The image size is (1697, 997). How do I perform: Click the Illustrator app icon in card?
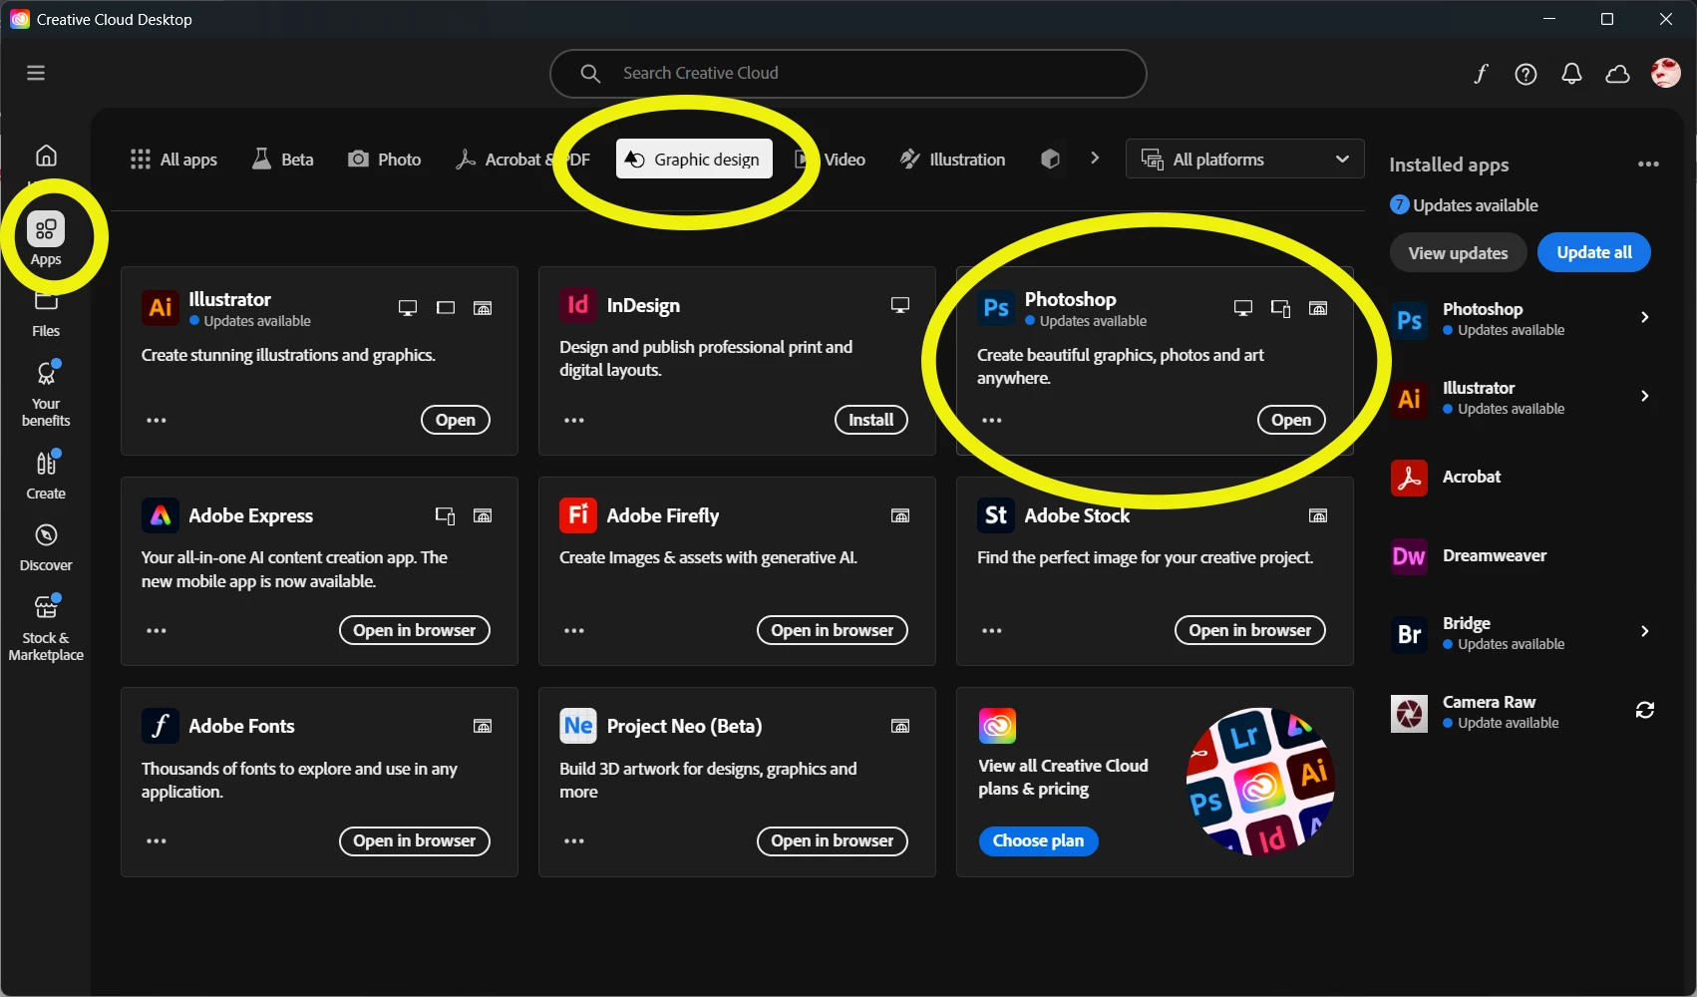[x=161, y=307]
